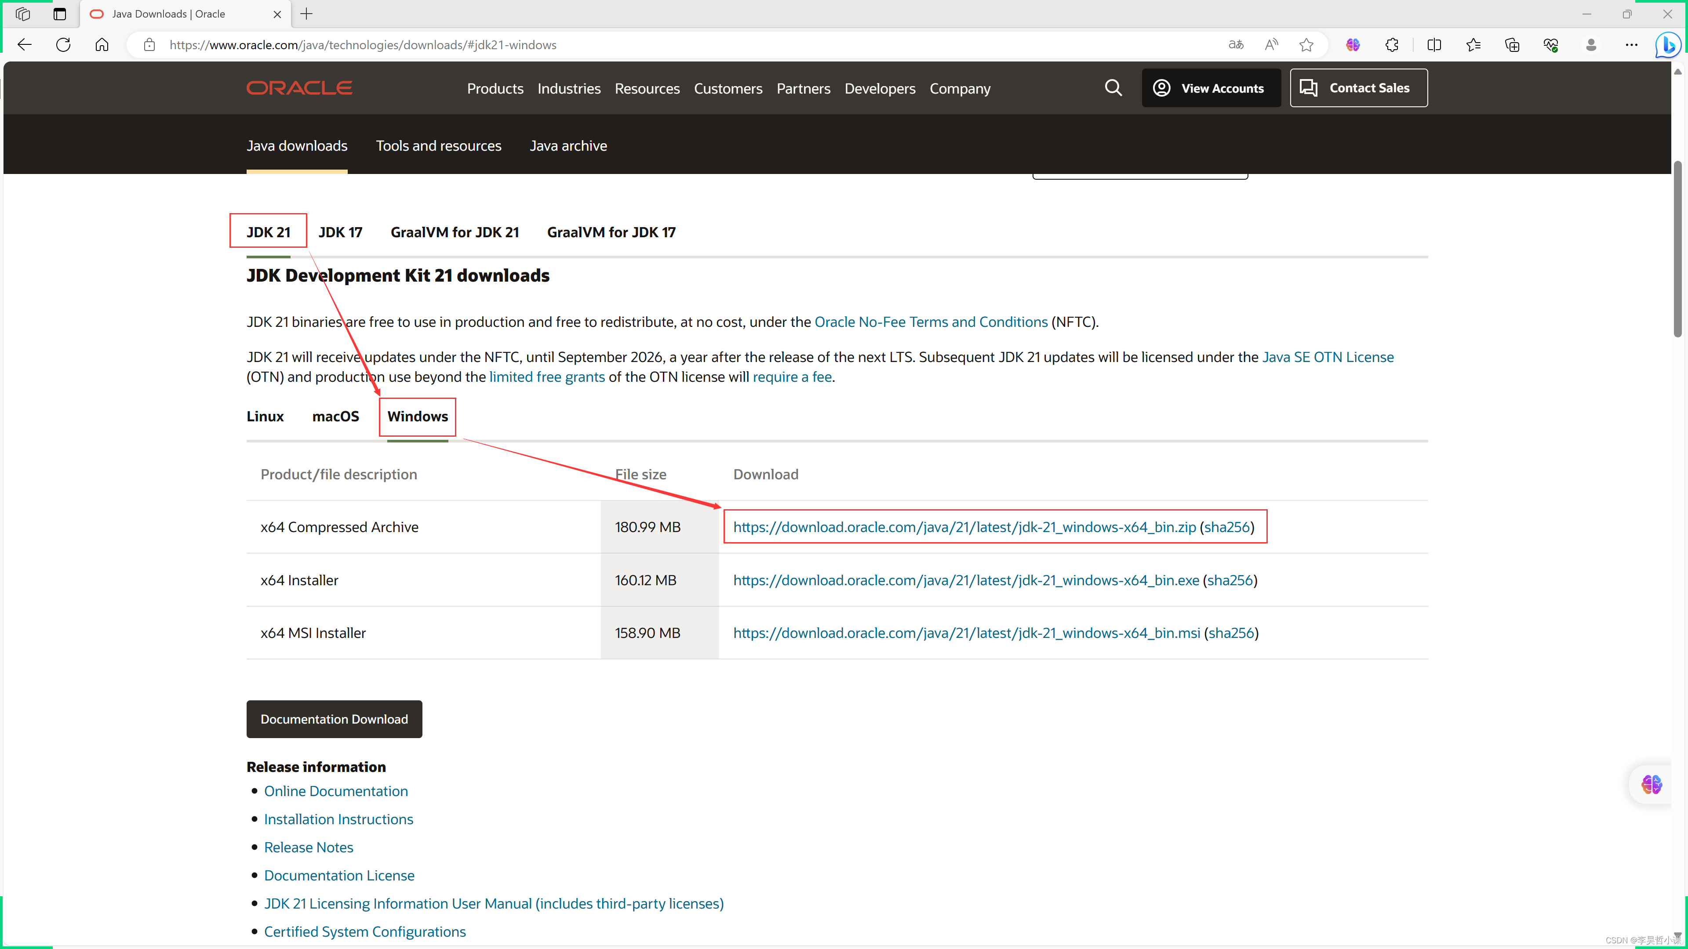Select GraalVM for JDK 17 tab

[x=611, y=232]
